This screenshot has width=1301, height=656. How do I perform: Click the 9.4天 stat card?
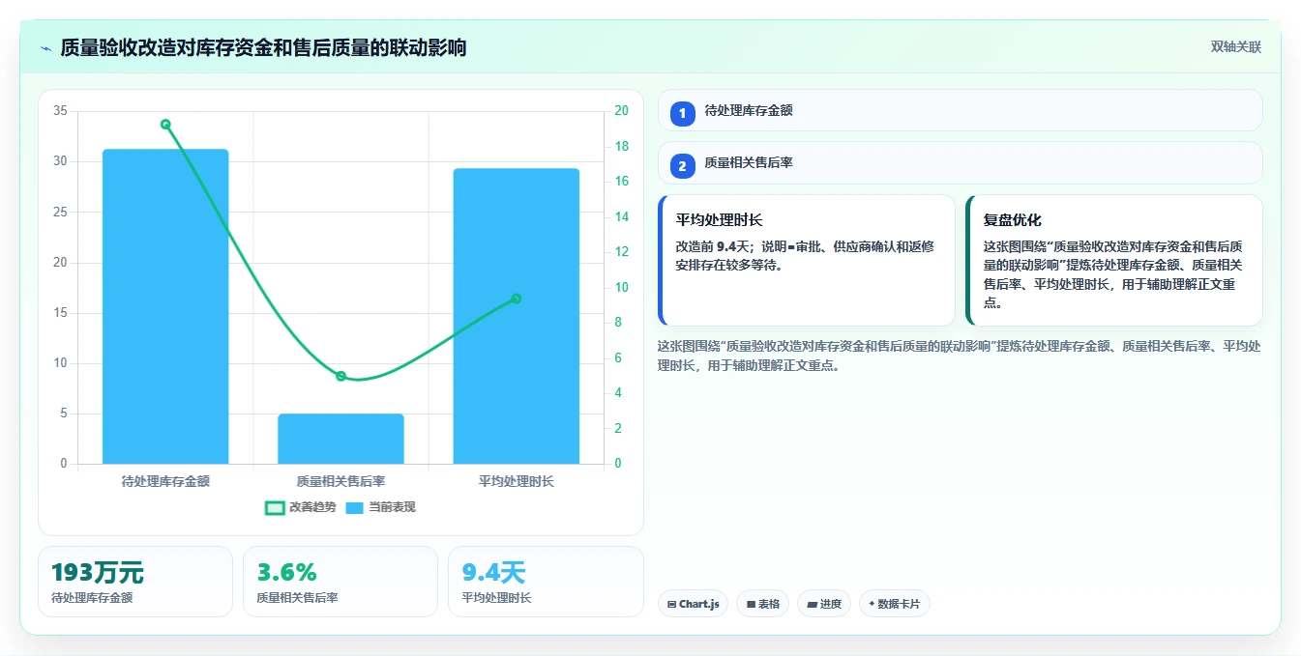click(546, 582)
